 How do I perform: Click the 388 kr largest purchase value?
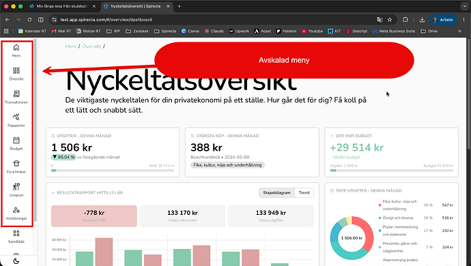206,148
